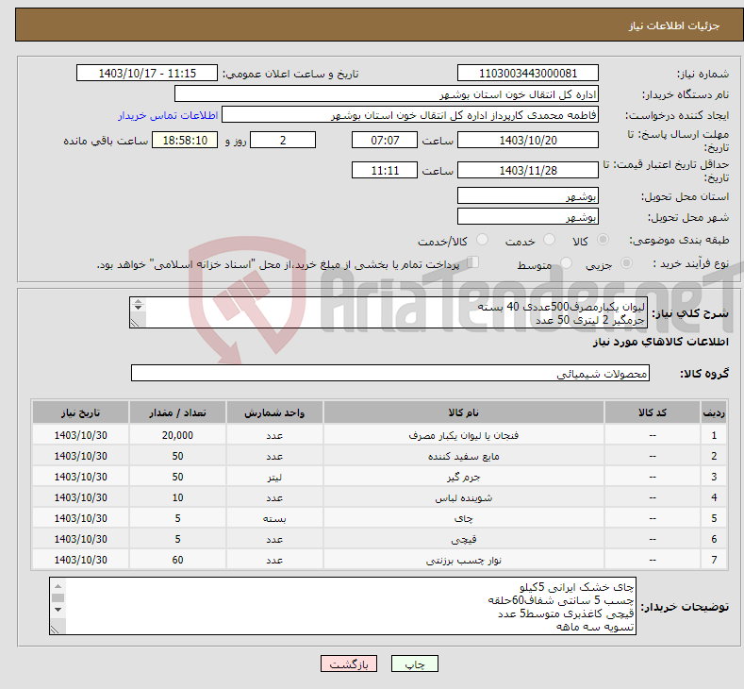Select the جزیی purchase type radio
The image size is (744, 689).
[626, 263]
